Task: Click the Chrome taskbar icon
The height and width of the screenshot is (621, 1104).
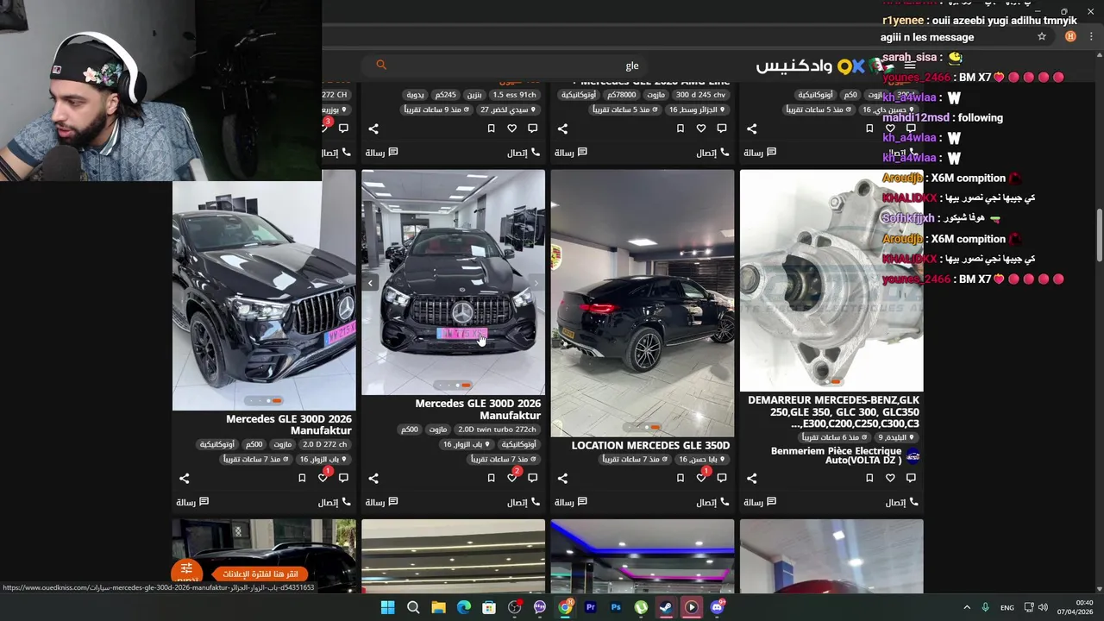Action: point(565,607)
